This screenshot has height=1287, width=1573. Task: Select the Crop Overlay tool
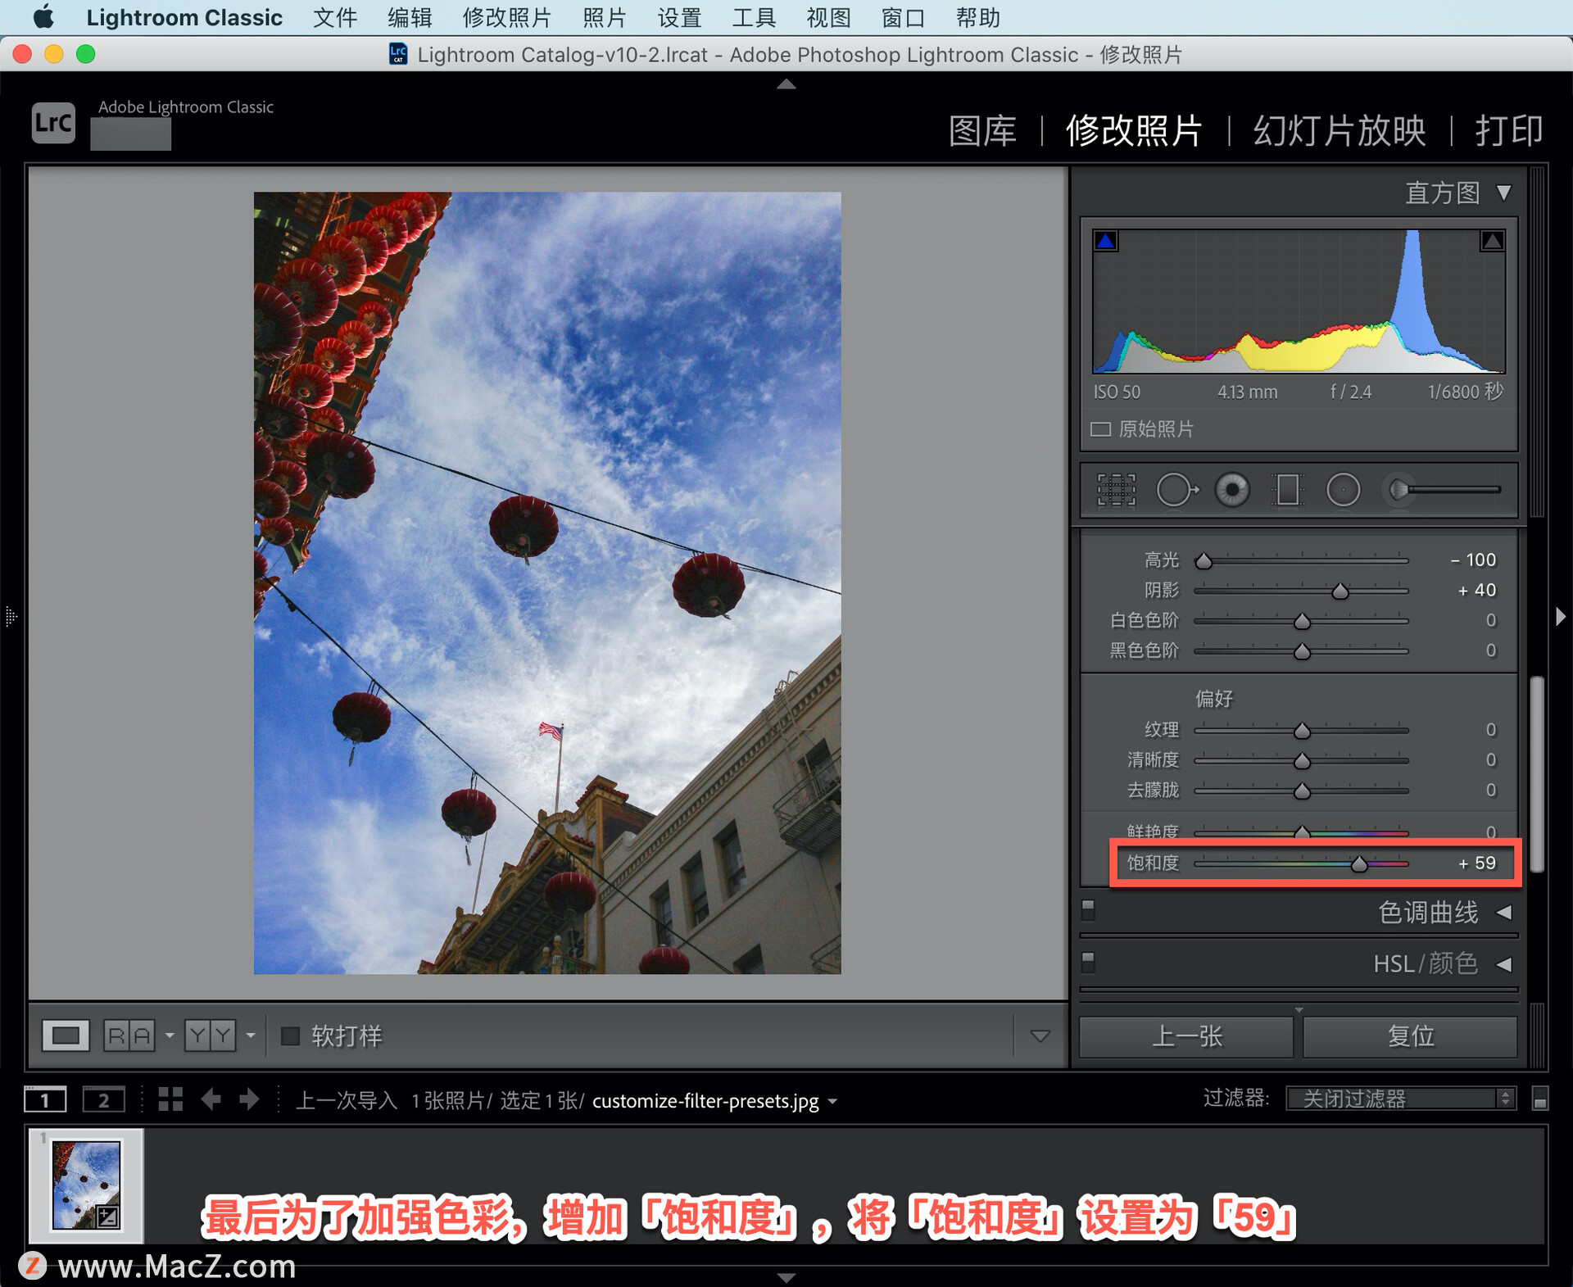pyautogui.click(x=1116, y=490)
